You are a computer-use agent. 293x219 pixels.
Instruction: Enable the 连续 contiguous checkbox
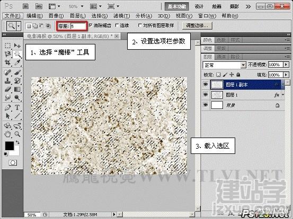pos(117,25)
